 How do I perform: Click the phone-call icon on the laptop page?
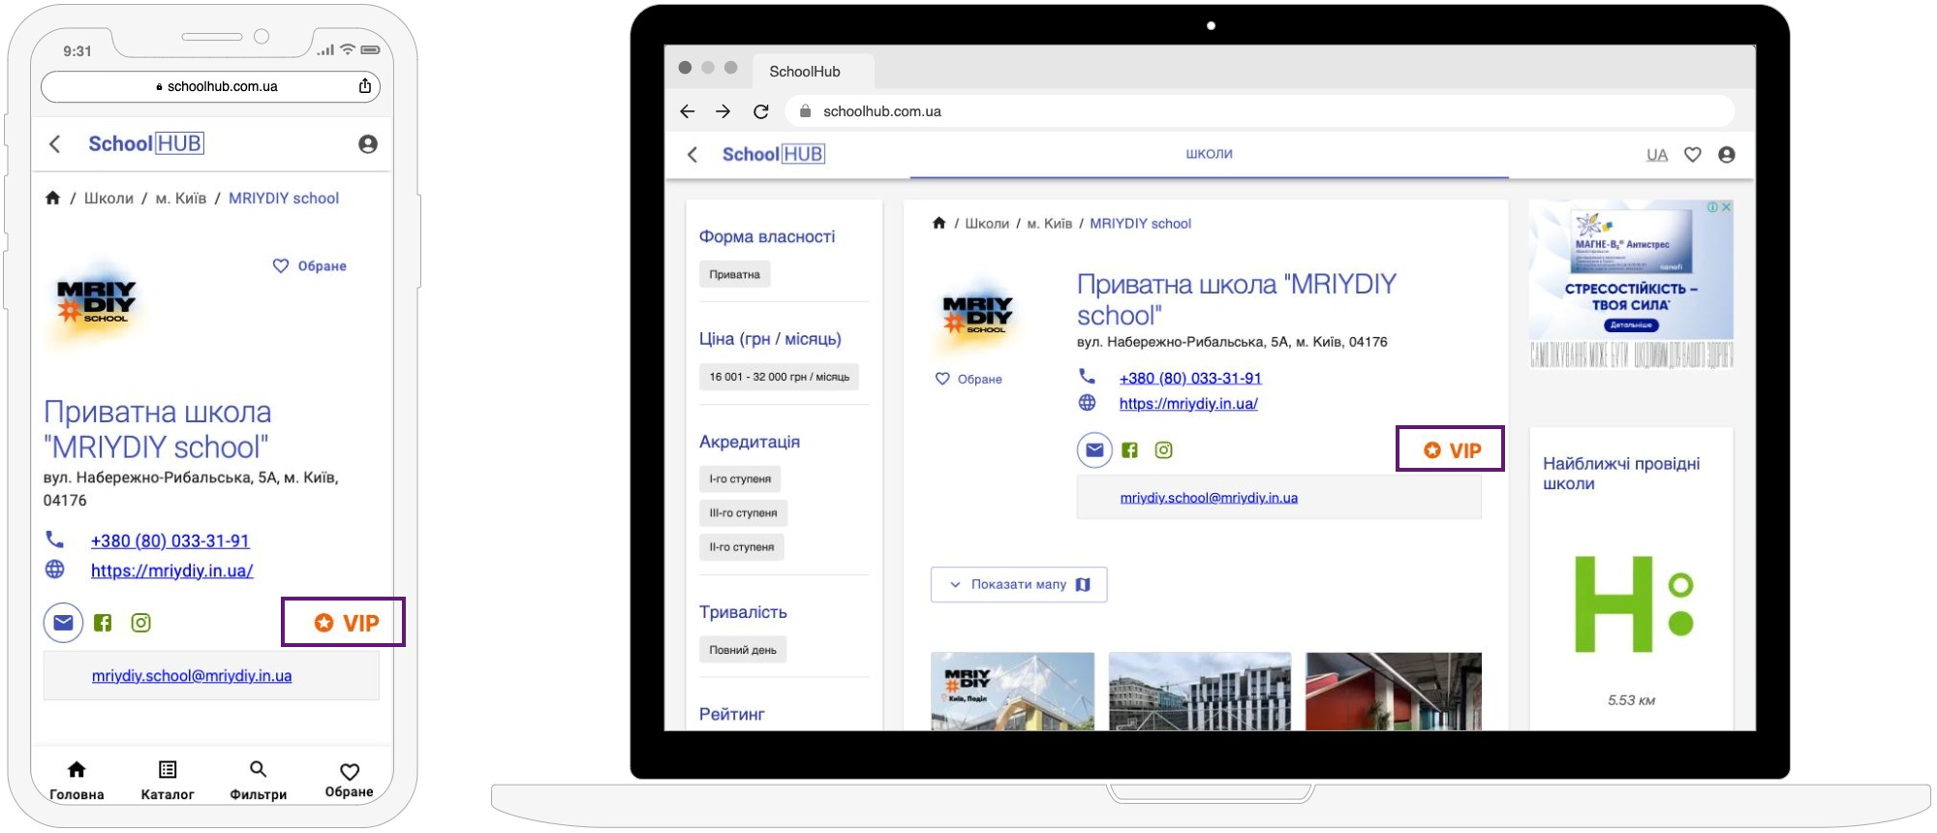pos(1088,377)
